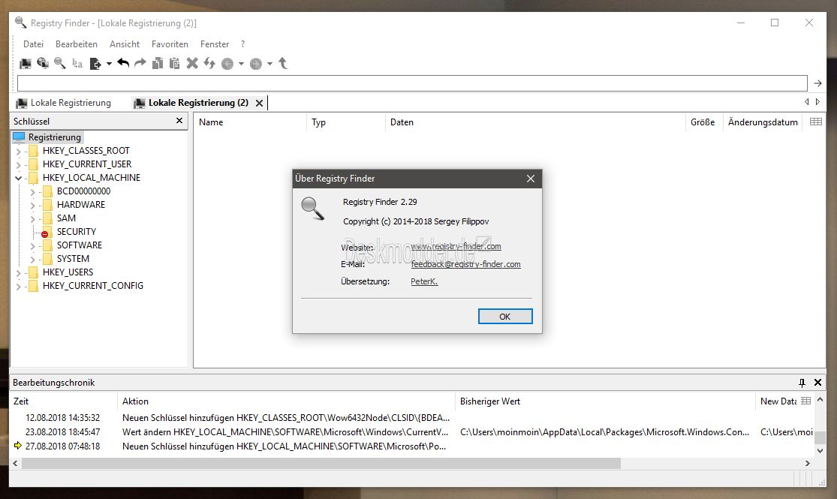Open the ? help menu

click(x=243, y=44)
